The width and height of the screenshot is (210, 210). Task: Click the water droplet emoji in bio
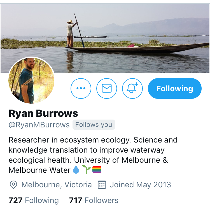[76, 170]
